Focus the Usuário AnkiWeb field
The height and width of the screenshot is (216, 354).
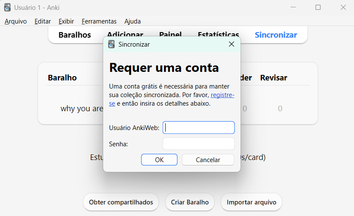pos(199,127)
